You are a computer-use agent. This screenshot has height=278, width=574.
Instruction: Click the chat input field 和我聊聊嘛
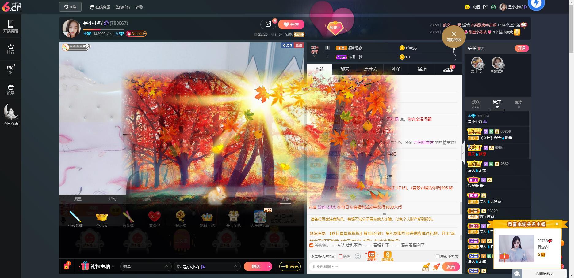pyautogui.click(x=365, y=267)
